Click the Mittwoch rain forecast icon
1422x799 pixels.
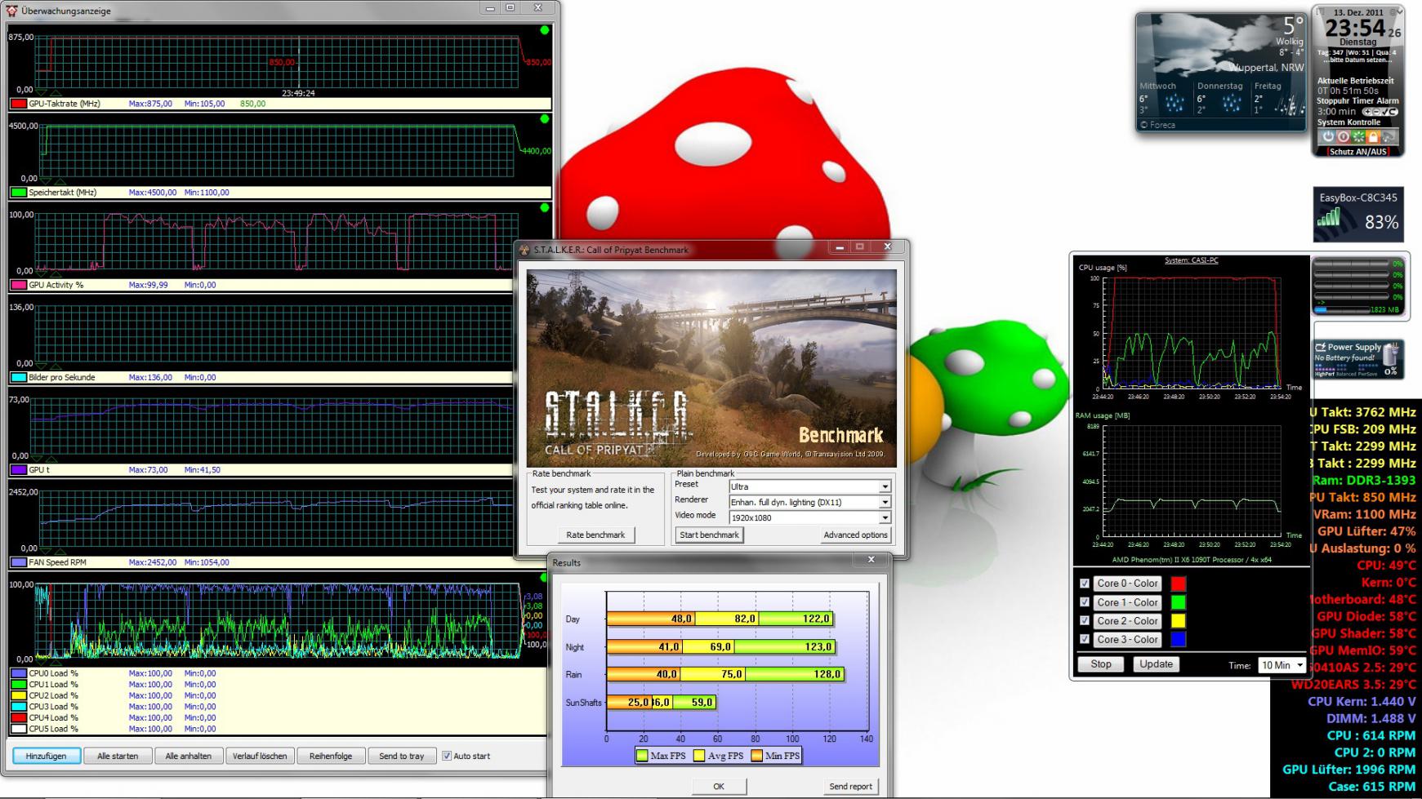click(x=1175, y=104)
